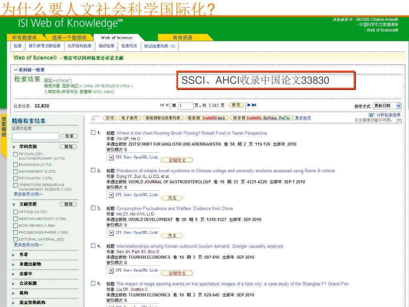Viewport: 409px width, 307px height.
Task: Check the Book Review document type
Action: 16,225
